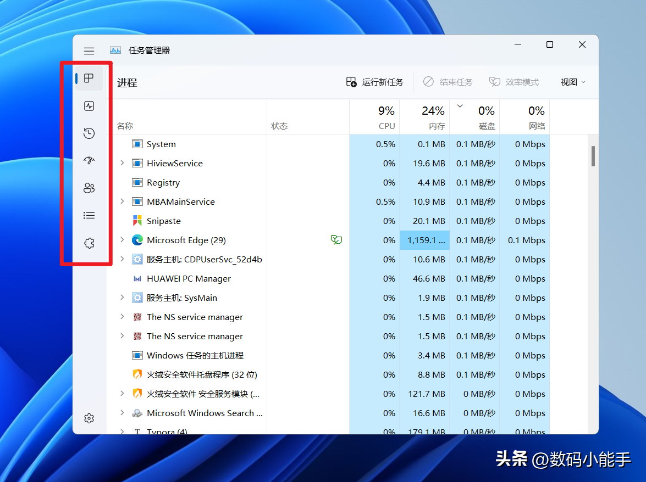Open the Services puzzle icon
Image resolution: width=646 pixels, height=482 pixels.
(89, 243)
